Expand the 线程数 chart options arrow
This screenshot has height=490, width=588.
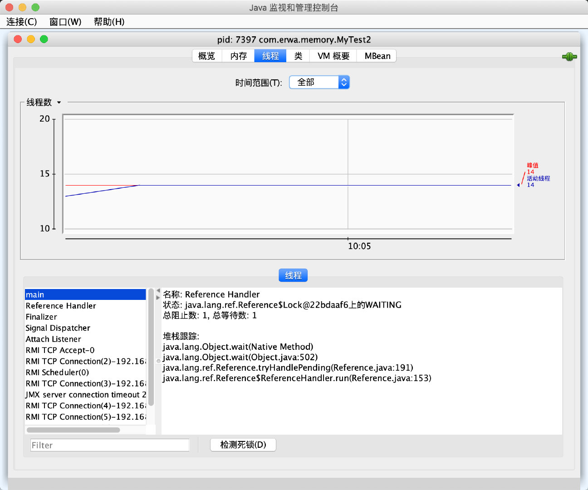(59, 103)
